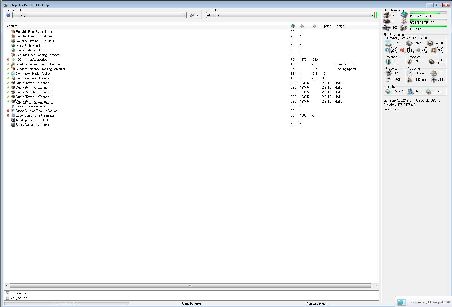The image size is (452, 307).
Task: Click the Active drones 5 / 5 progress bar
Action: coord(67,303)
